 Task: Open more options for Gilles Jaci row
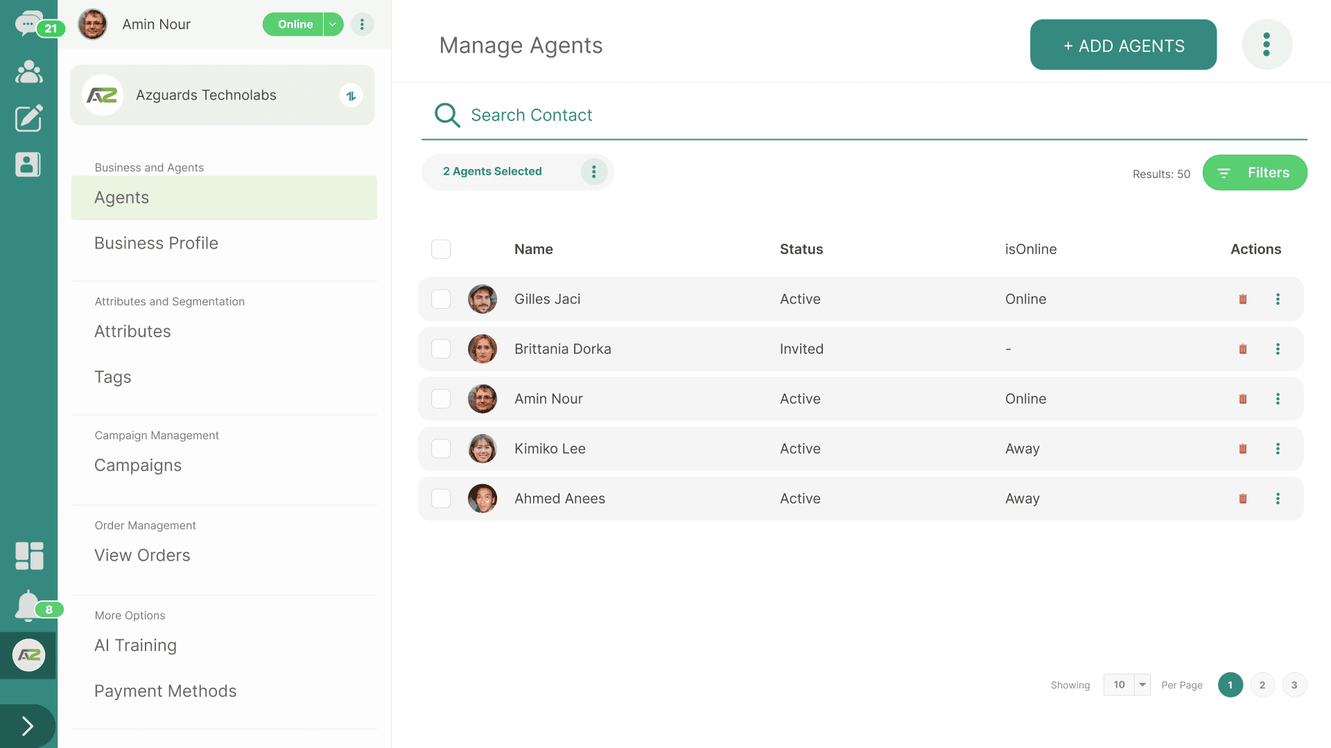(1278, 299)
